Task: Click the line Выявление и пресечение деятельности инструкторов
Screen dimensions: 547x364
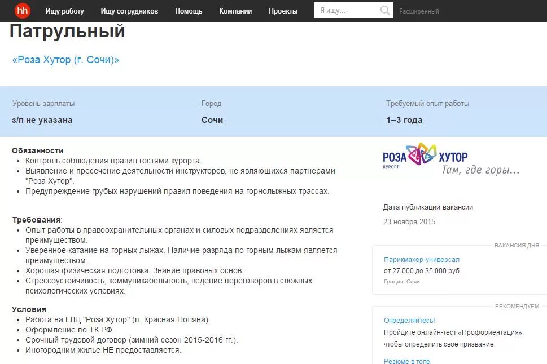Action: pyautogui.click(x=180, y=176)
